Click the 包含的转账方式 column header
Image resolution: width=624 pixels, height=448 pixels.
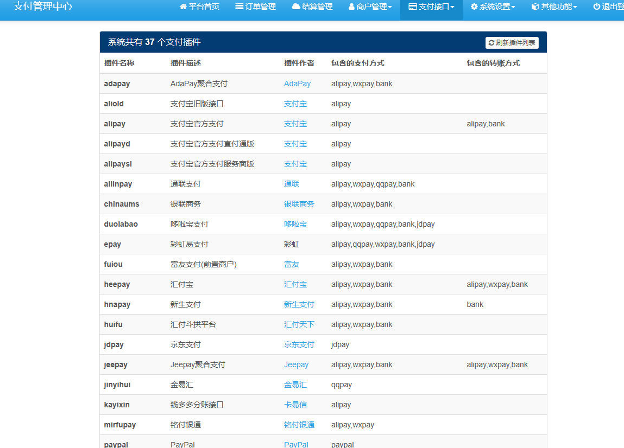click(493, 63)
